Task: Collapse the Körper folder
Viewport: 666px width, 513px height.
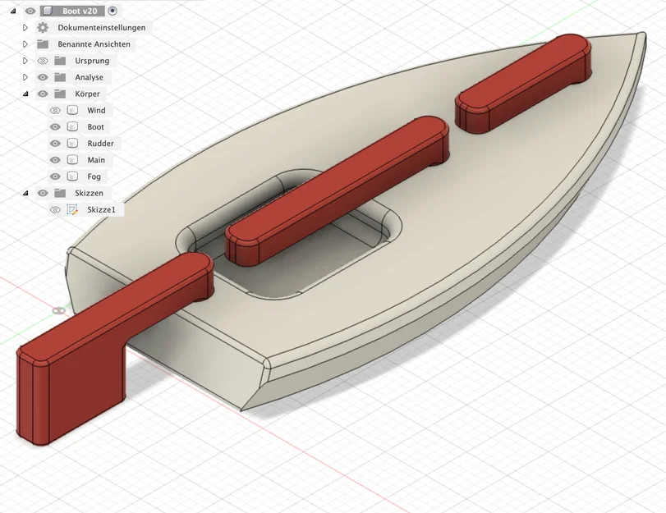Action: point(25,94)
